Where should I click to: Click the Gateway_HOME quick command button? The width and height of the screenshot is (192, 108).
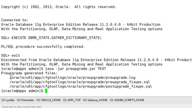[x=95, y=100]
